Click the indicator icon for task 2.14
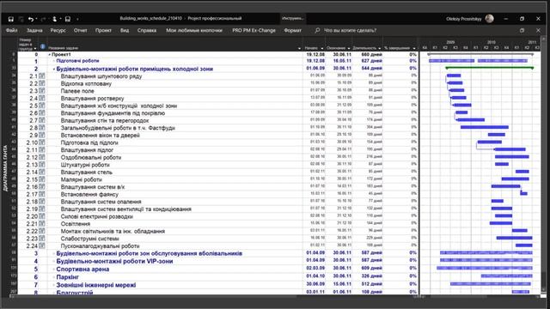Screen dimensions: 550x309 point(42,172)
